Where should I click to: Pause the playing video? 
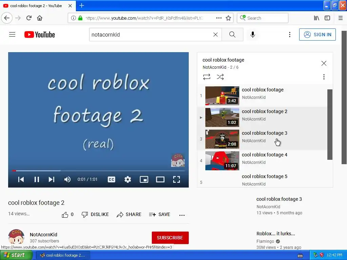point(37,179)
